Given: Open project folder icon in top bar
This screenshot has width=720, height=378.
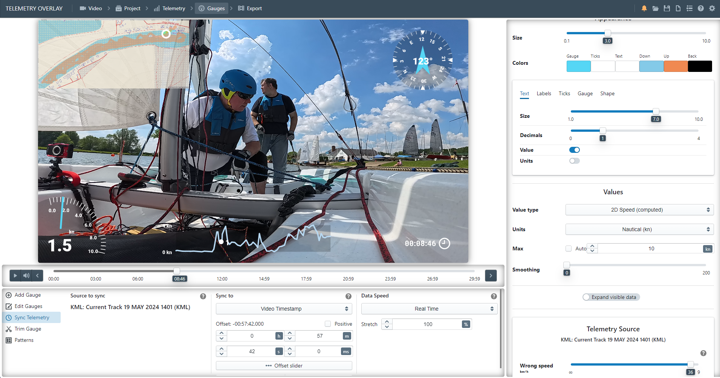Looking at the screenshot, I should [655, 8].
